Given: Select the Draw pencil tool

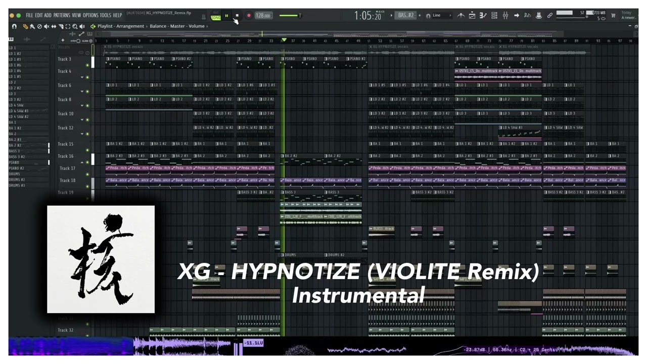Looking at the screenshot, I should point(25,26).
